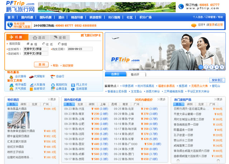Open the 航班时刻 flight schedule icon

52,84
